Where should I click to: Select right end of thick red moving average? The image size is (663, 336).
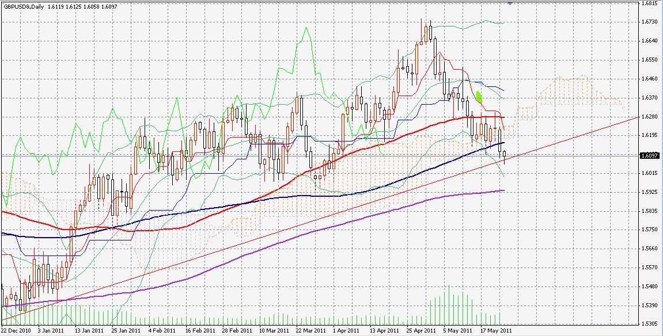[505, 117]
